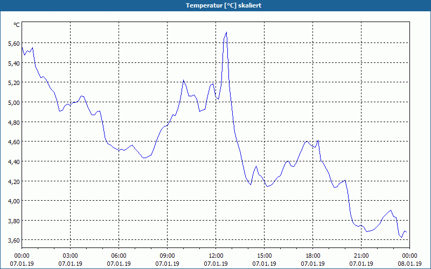Viewport: 431px width, 269px height.
Task: Select the 4,40 y-axis label
Action: click(14, 162)
